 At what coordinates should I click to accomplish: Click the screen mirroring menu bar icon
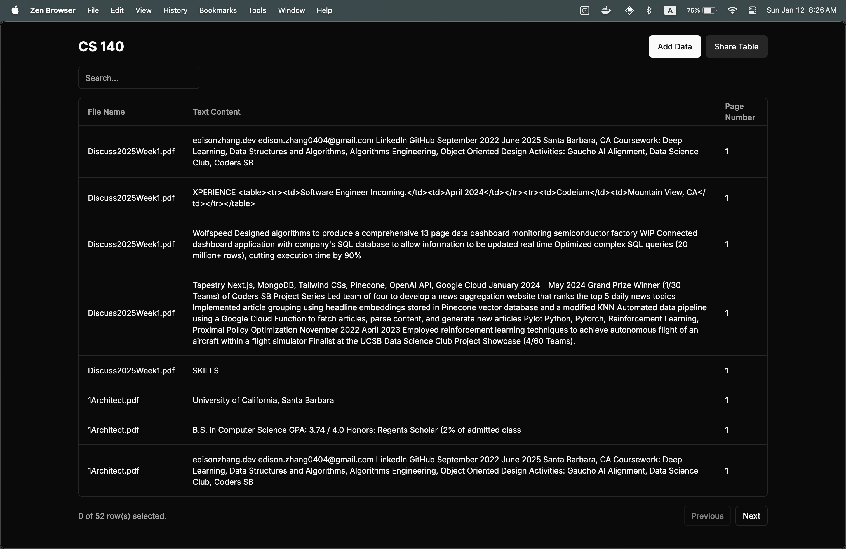[585, 10]
